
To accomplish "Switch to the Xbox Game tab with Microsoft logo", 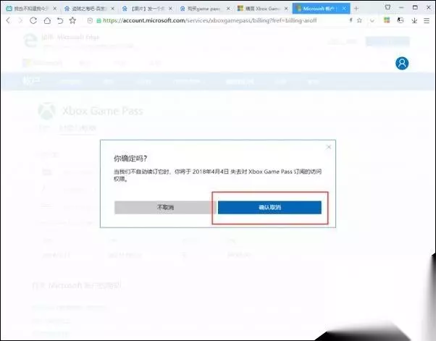I will (262, 9).
